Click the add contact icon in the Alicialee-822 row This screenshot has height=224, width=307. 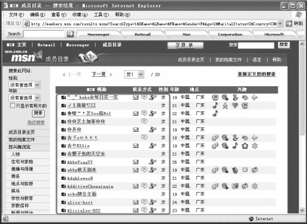pos(152,210)
